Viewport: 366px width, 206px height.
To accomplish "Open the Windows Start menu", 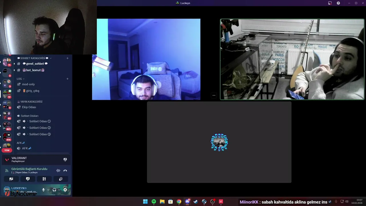I will coord(145,201).
